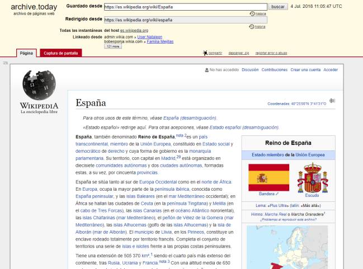363x269 pixels.
Task: Open the islas e islotes link
Action: point(135,246)
